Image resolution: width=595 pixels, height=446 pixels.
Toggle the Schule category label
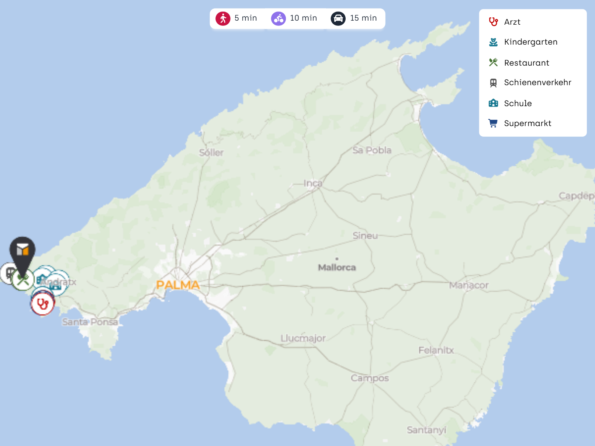coord(518,104)
